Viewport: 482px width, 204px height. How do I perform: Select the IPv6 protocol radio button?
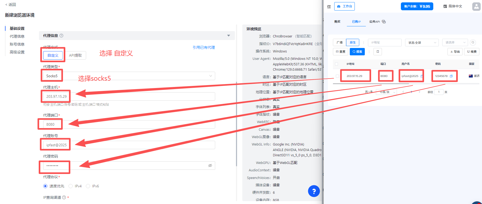coord(88,186)
